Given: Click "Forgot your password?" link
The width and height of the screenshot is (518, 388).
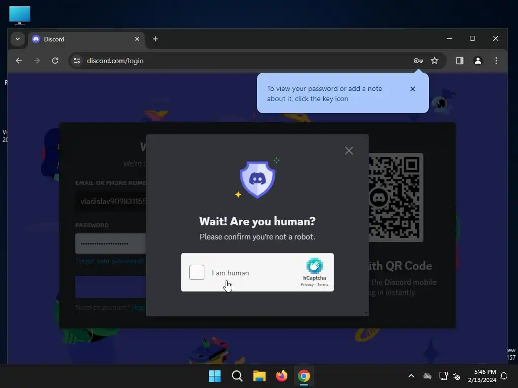Looking at the screenshot, I should coord(110,261).
